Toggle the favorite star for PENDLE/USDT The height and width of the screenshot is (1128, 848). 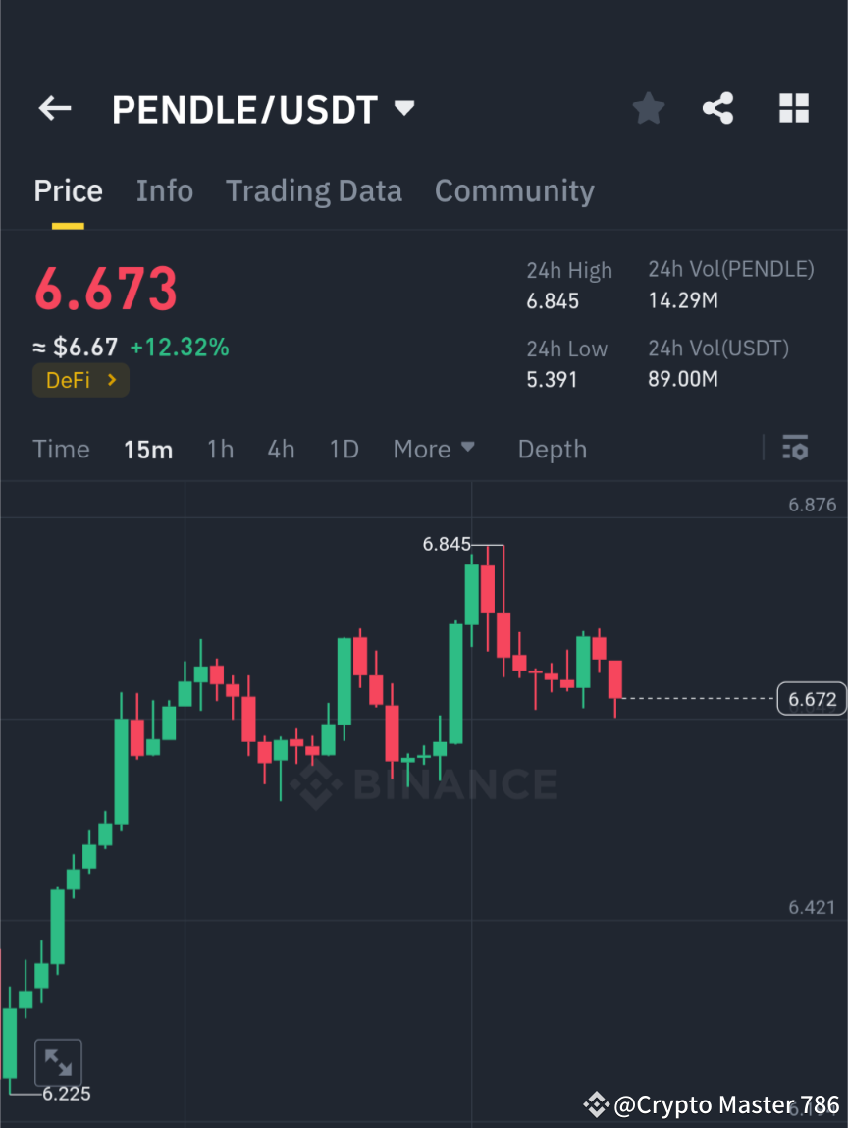pos(648,108)
